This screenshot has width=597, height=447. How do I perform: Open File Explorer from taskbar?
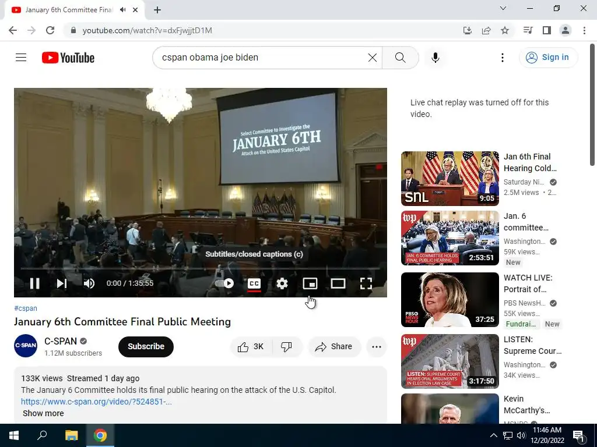(x=71, y=435)
